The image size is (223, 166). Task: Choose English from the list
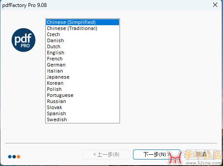pos(83,53)
